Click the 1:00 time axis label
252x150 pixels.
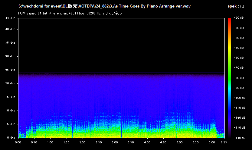tap(50, 142)
